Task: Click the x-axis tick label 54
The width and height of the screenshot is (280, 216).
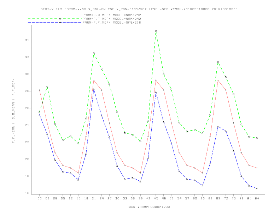Action: (x=179, y=198)
